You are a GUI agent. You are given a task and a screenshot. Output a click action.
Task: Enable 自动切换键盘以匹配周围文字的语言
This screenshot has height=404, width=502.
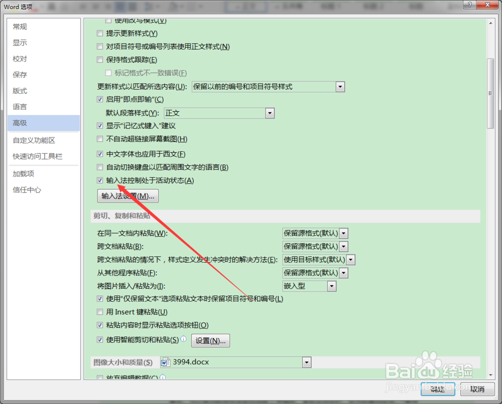pyautogui.click(x=99, y=167)
